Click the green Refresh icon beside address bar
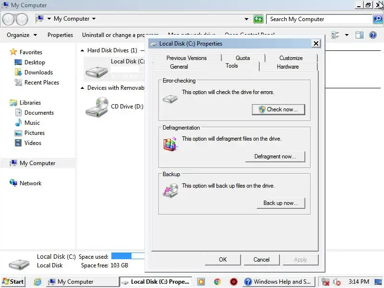Viewport: 384px width, 288px height. point(258,19)
